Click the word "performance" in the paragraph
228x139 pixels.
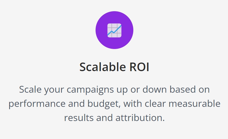[34, 104]
